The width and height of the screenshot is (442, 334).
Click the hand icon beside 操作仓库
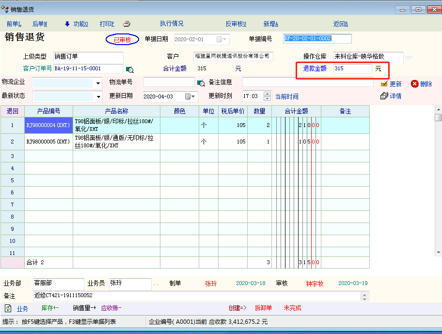coord(410,57)
